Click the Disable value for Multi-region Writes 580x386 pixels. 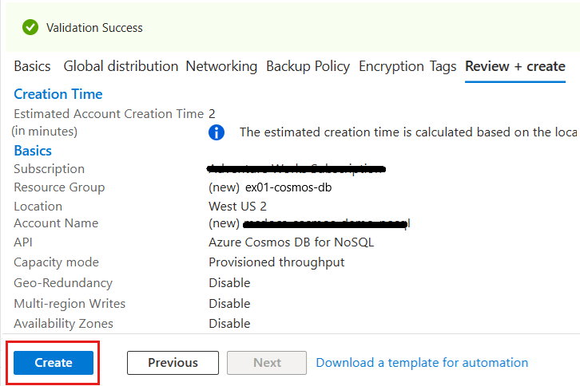(229, 304)
